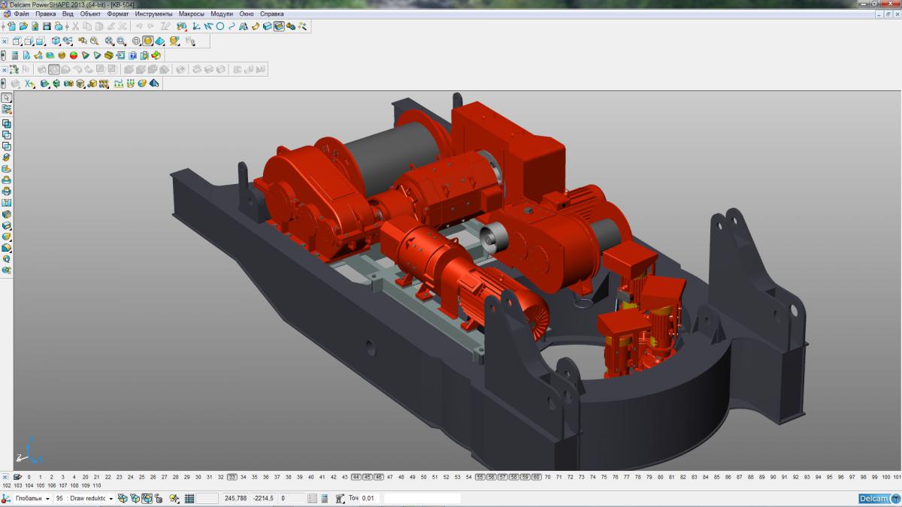Create a new model via toolbar icon
This screenshot has height=507, width=902.
12,26
